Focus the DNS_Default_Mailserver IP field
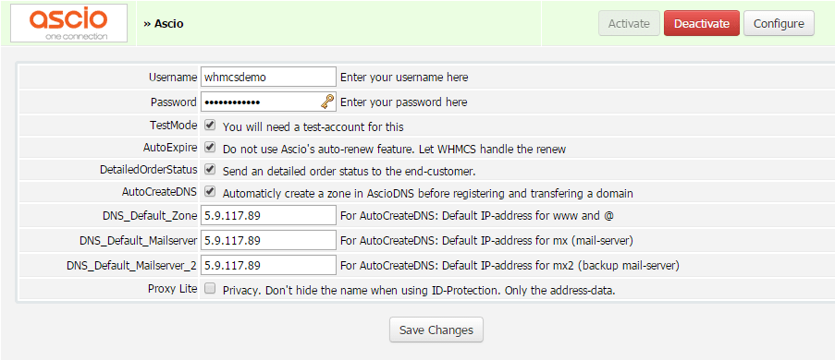Image resolution: width=835 pixels, height=360 pixels. 268,240
